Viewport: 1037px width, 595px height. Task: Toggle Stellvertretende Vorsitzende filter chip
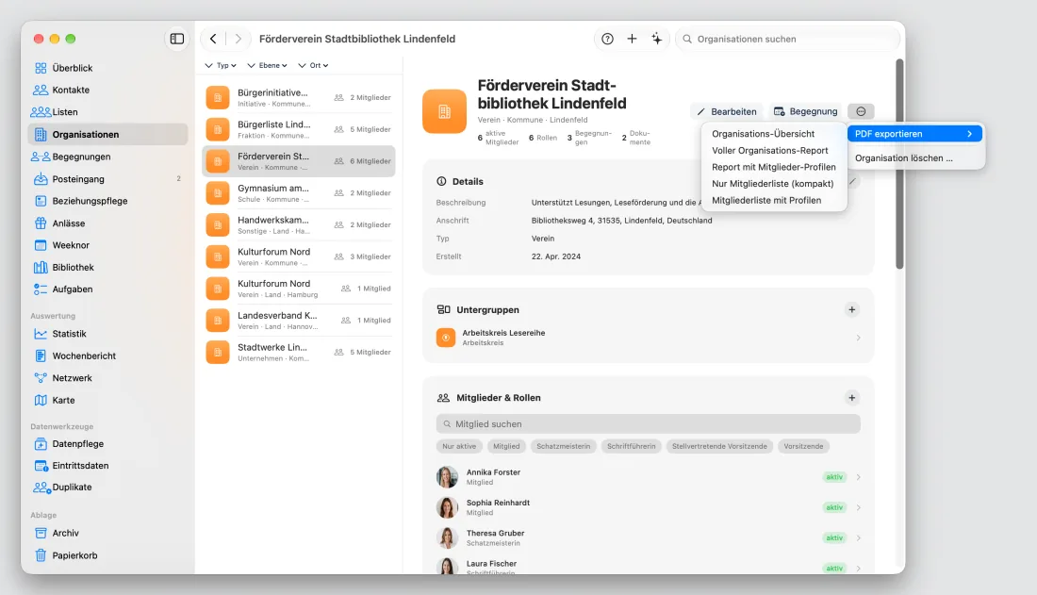click(719, 446)
